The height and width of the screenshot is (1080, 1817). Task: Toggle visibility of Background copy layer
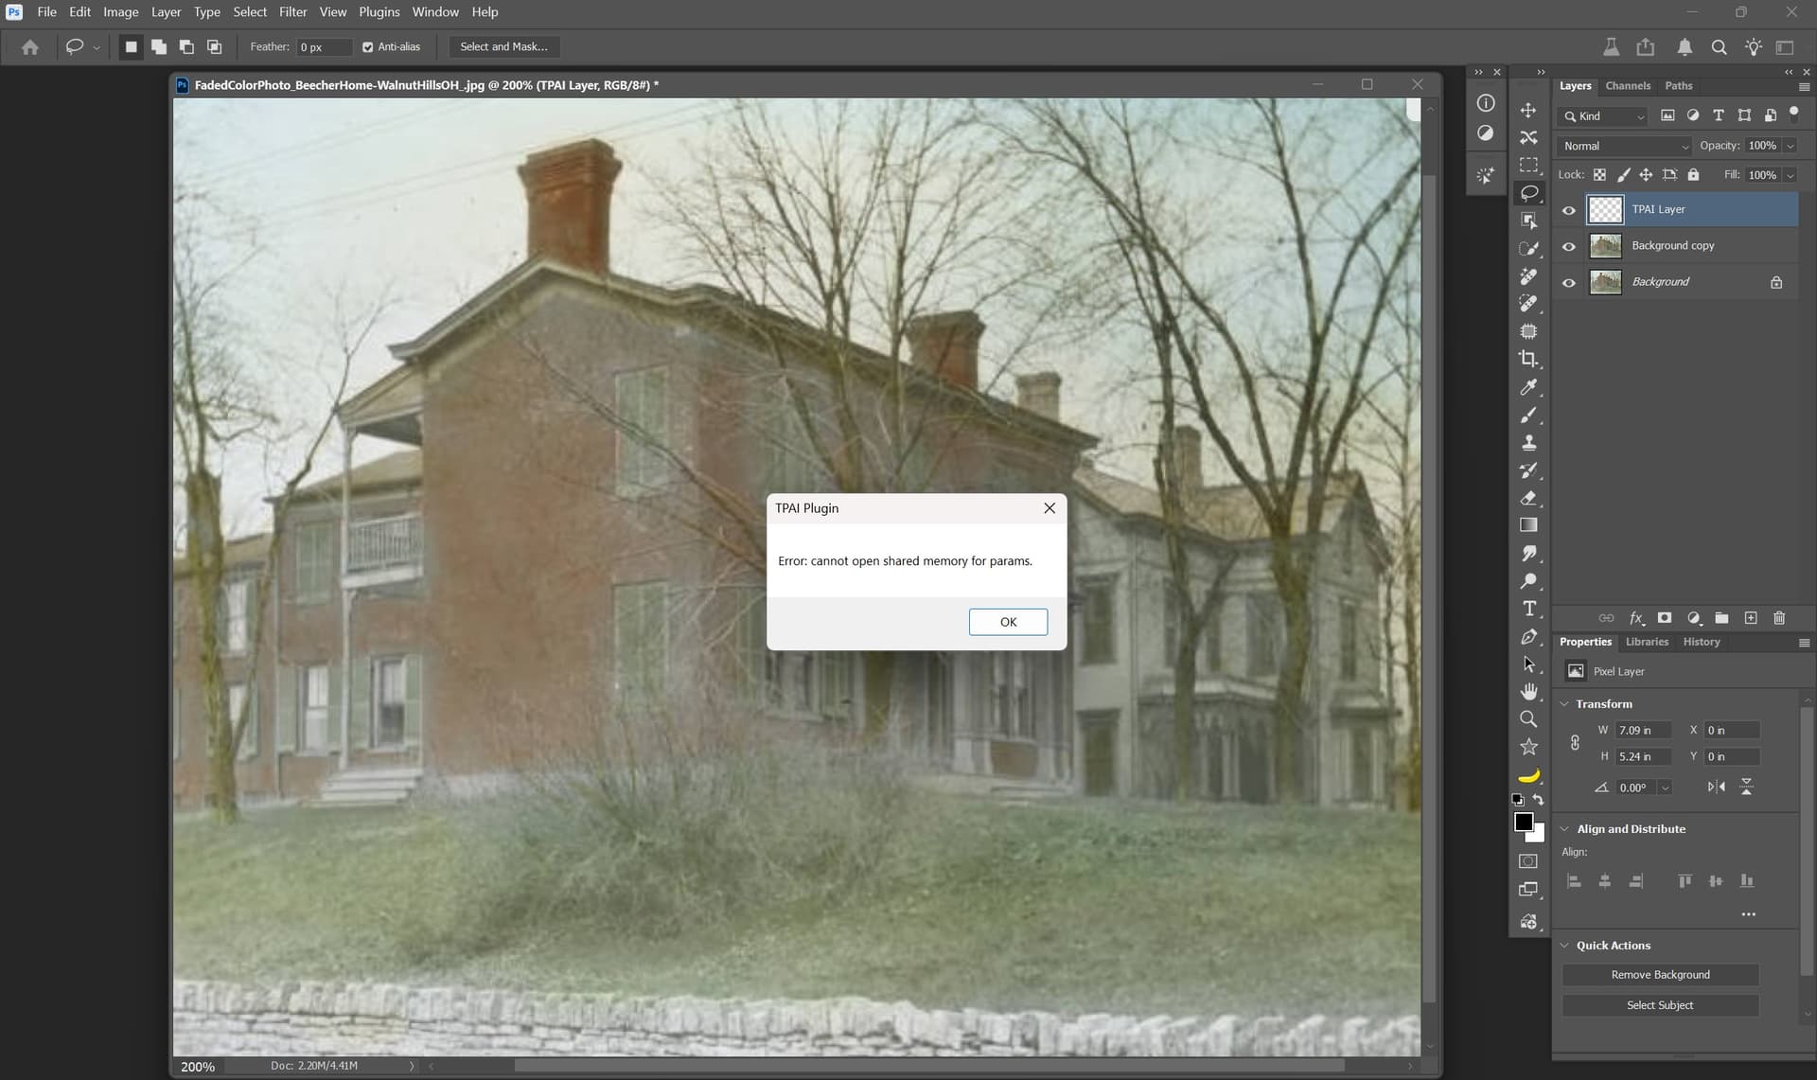tap(1569, 246)
